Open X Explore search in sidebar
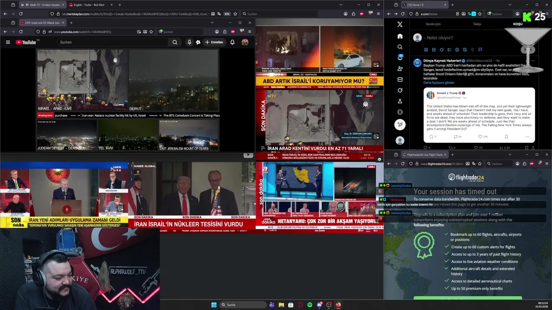This screenshot has height=310, width=552. 400,47
